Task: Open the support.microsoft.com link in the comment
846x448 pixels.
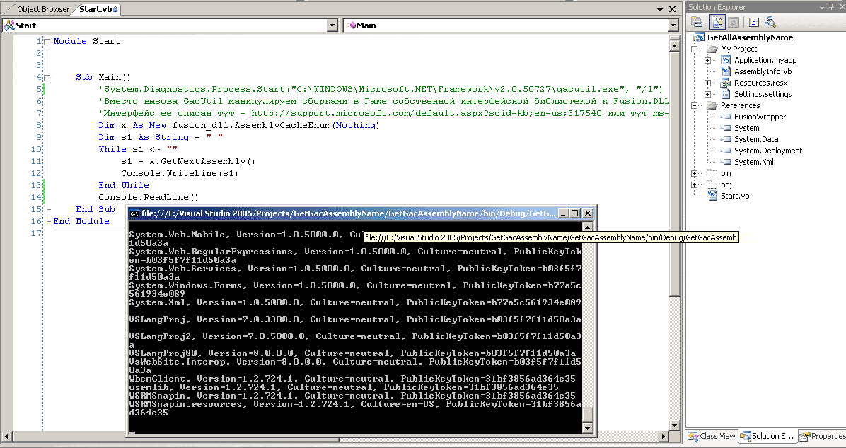Action: click(427, 113)
